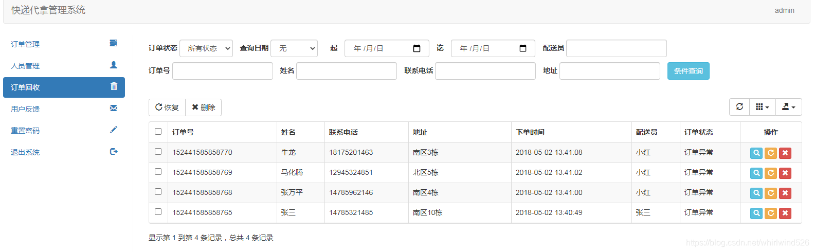Click the admin user label
814x252 pixels.
(784, 10)
